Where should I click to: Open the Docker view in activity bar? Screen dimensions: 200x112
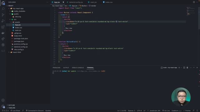point(3,33)
